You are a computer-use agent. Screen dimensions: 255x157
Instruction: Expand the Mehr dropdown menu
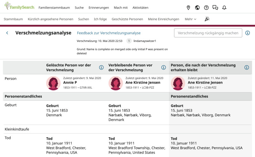[x=190, y=19]
